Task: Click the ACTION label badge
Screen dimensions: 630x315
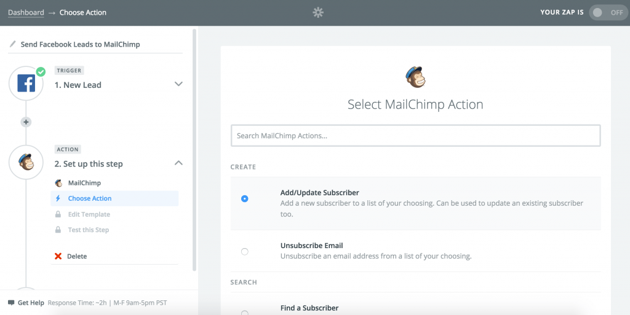Action: [68, 149]
